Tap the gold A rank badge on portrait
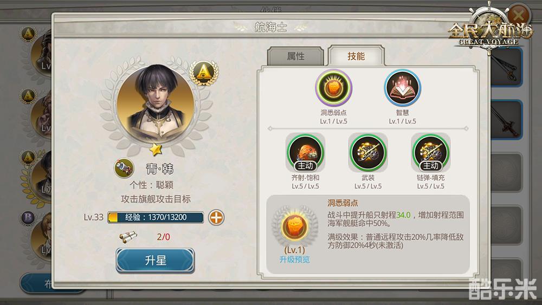The height and width of the screenshot is (305, 542). click(x=204, y=73)
